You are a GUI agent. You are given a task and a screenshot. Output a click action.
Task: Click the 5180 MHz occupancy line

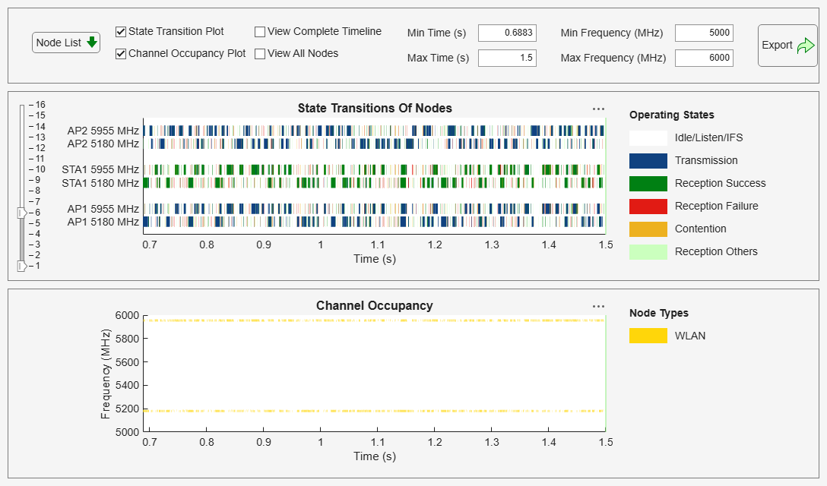tap(375, 411)
